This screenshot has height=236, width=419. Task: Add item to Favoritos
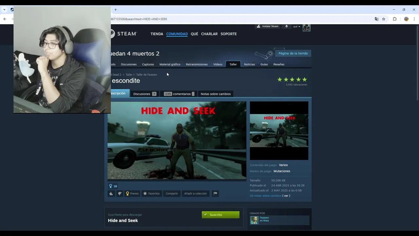coord(151,193)
